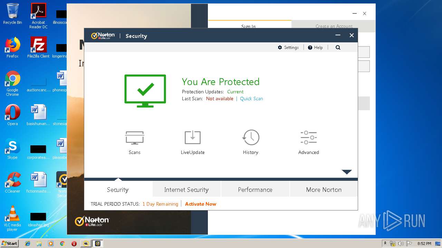Click the 1 Day Remaining trial status
The height and width of the screenshot is (248, 442).
[x=160, y=204]
